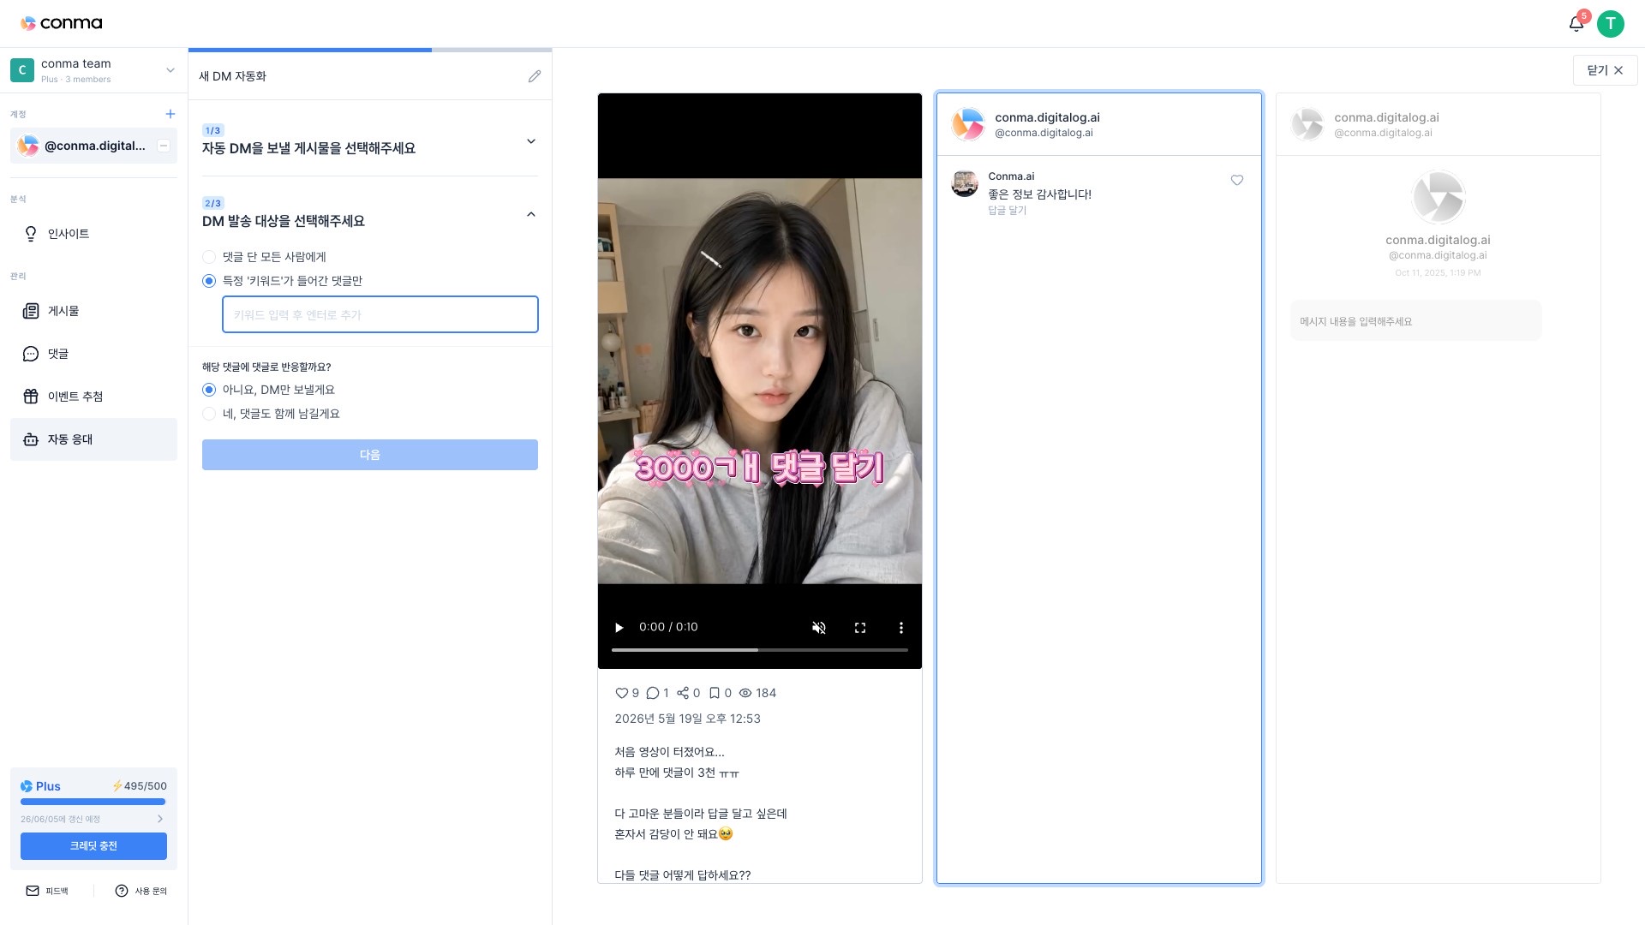The image size is (1645, 925).
Task: Click the 새 DM 자동화 title
Action: click(232, 76)
